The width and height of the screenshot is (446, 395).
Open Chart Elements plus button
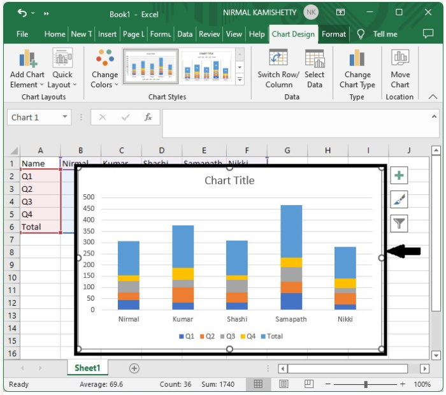pos(399,176)
